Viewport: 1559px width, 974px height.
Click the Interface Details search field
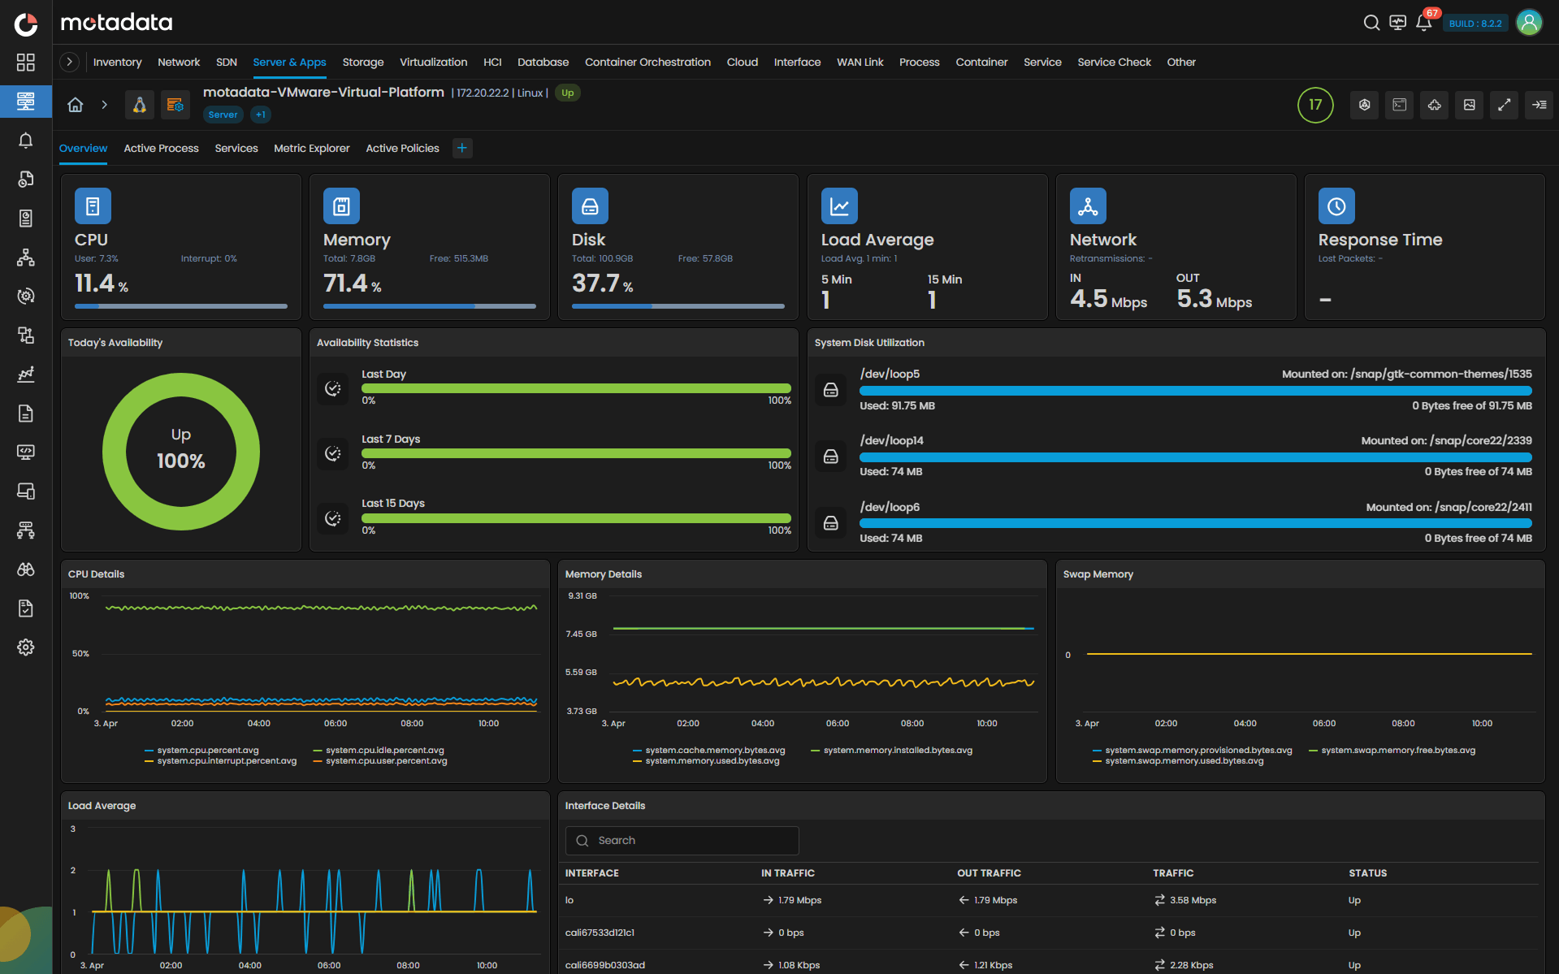682,841
